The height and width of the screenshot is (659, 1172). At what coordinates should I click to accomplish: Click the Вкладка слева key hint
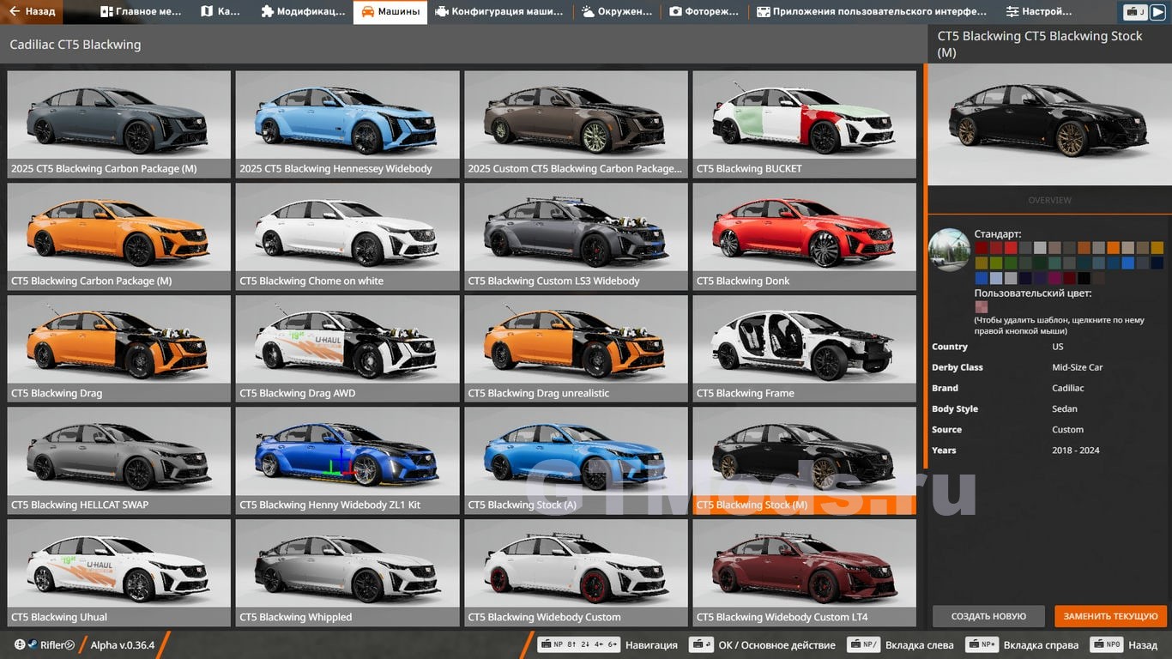tap(900, 645)
